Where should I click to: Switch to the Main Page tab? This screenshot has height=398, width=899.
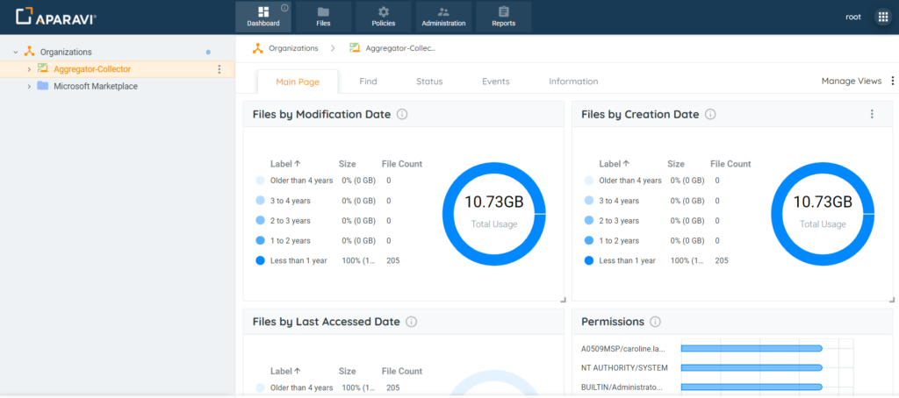pyautogui.click(x=298, y=82)
